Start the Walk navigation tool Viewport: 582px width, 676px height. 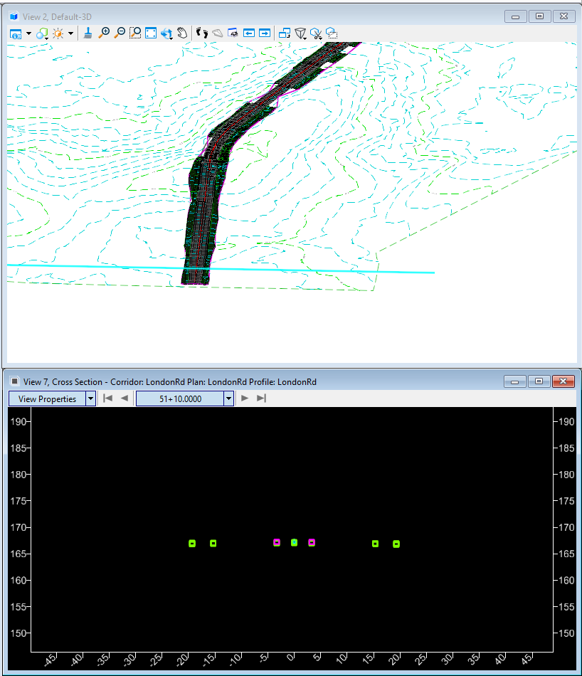(201, 33)
